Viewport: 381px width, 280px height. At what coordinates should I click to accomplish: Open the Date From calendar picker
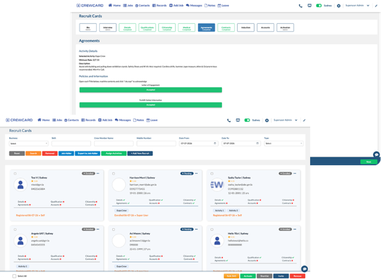(x=215, y=144)
